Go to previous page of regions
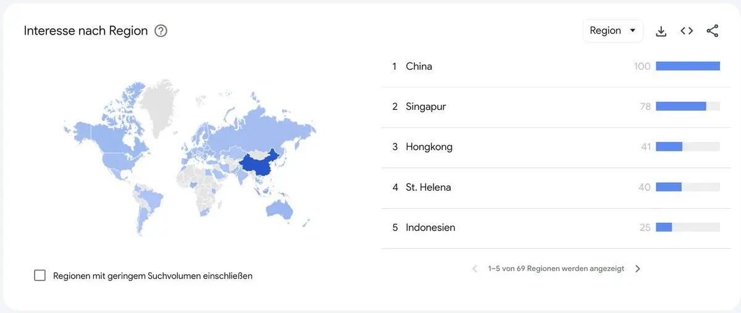This screenshot has height=313, width=741. [x=475, y=269]
